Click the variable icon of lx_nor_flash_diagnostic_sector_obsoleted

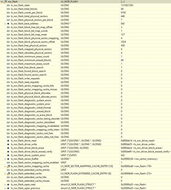pos(8,122)
